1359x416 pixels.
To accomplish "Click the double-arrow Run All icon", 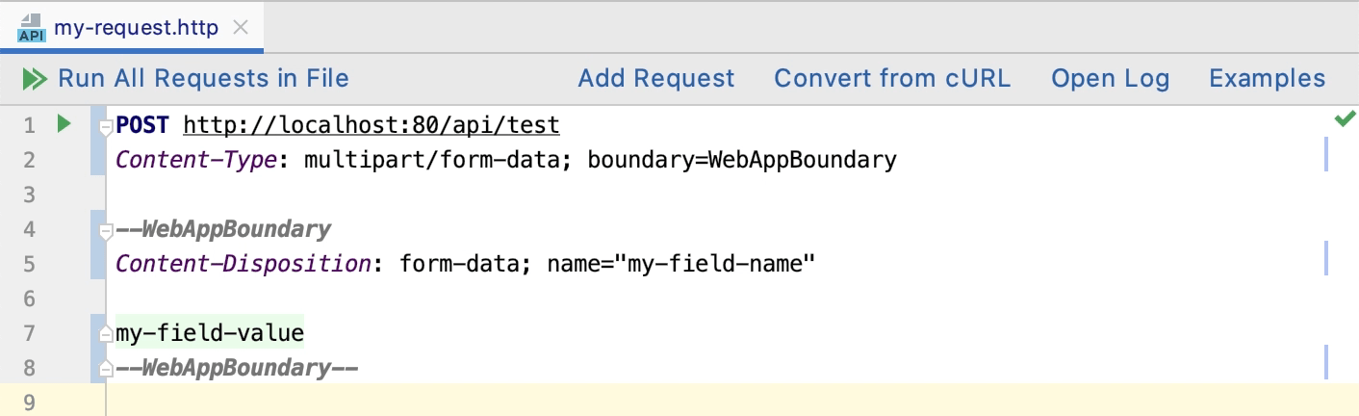I will click(x=35, y=79).
